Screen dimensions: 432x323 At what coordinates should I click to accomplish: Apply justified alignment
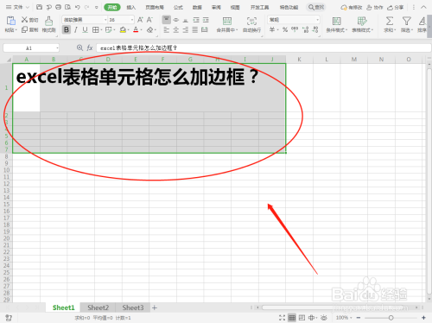[195, 29]
